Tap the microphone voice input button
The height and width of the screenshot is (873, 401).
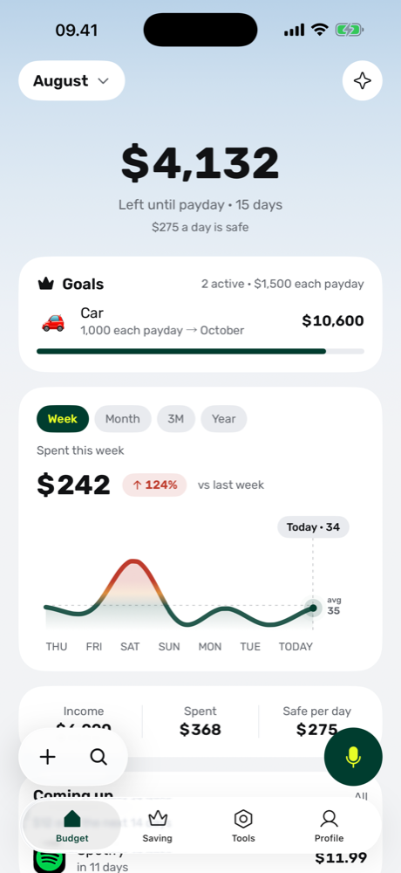coord(353,757)
